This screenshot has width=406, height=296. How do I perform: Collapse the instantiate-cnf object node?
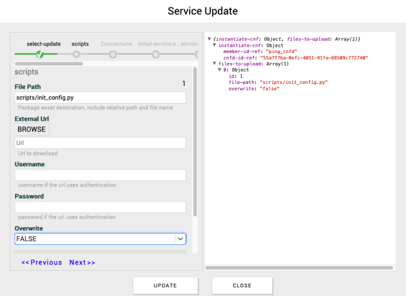coord(214,46)
